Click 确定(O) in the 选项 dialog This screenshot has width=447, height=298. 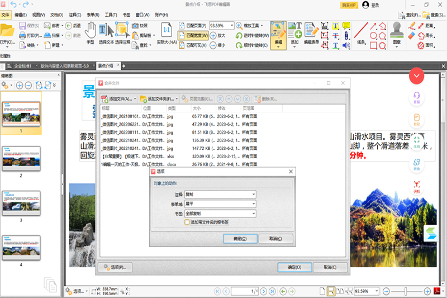pos(240,239)
